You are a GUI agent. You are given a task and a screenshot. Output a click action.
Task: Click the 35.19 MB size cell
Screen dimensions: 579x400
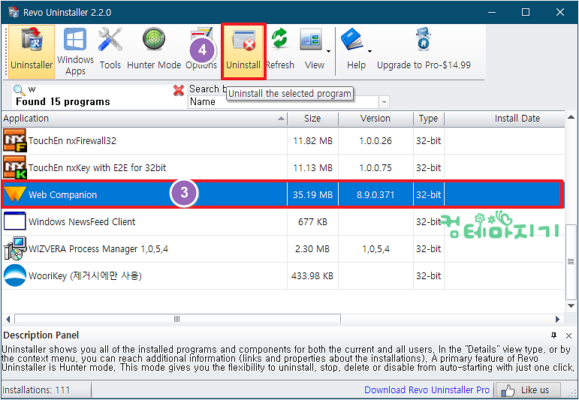[x=312, y=195]
